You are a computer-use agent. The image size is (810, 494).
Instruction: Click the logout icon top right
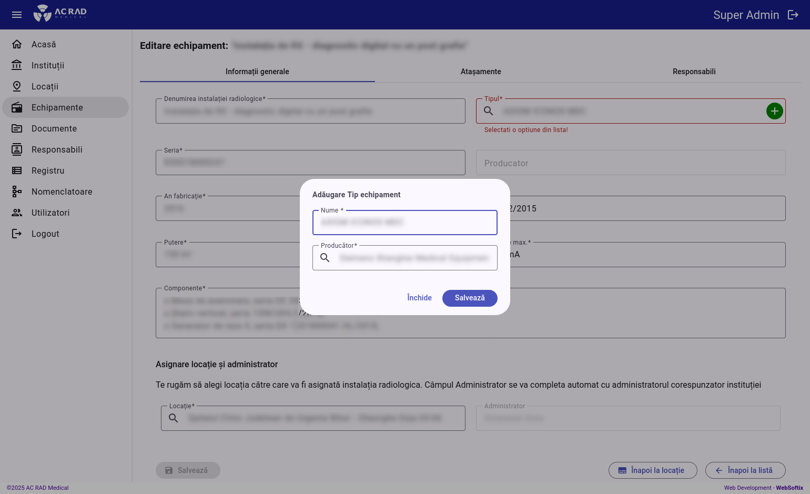tap(793, 15)
